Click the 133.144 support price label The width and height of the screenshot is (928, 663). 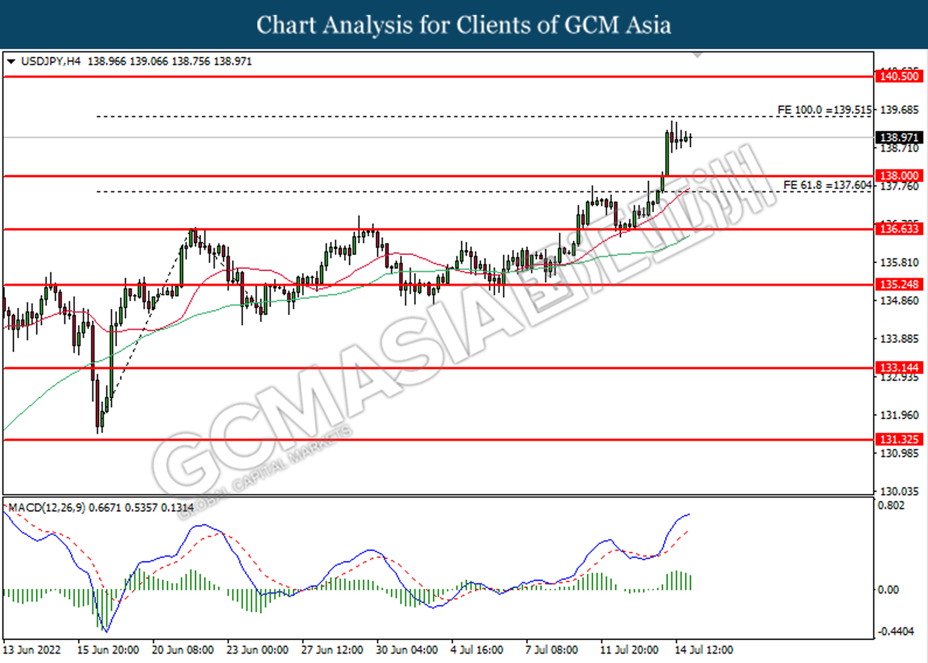click(x=899, y=368)
